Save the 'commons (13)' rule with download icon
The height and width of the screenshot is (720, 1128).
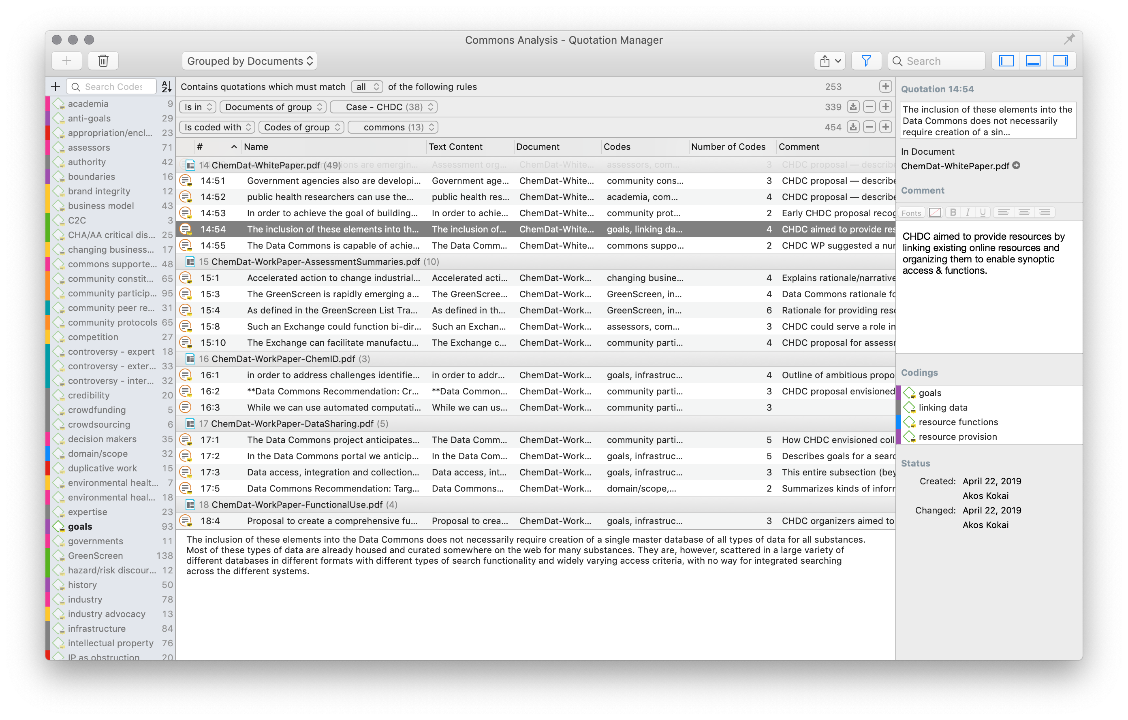[853, 127]
